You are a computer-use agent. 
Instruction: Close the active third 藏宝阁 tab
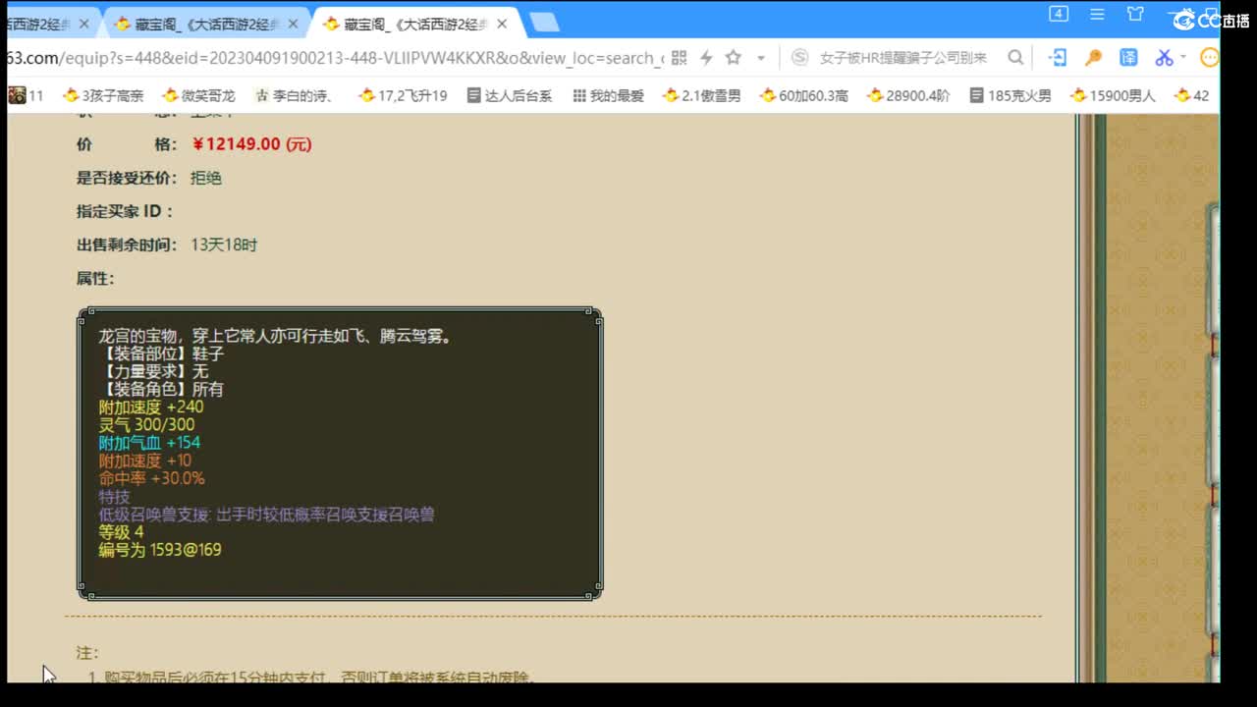502,24
